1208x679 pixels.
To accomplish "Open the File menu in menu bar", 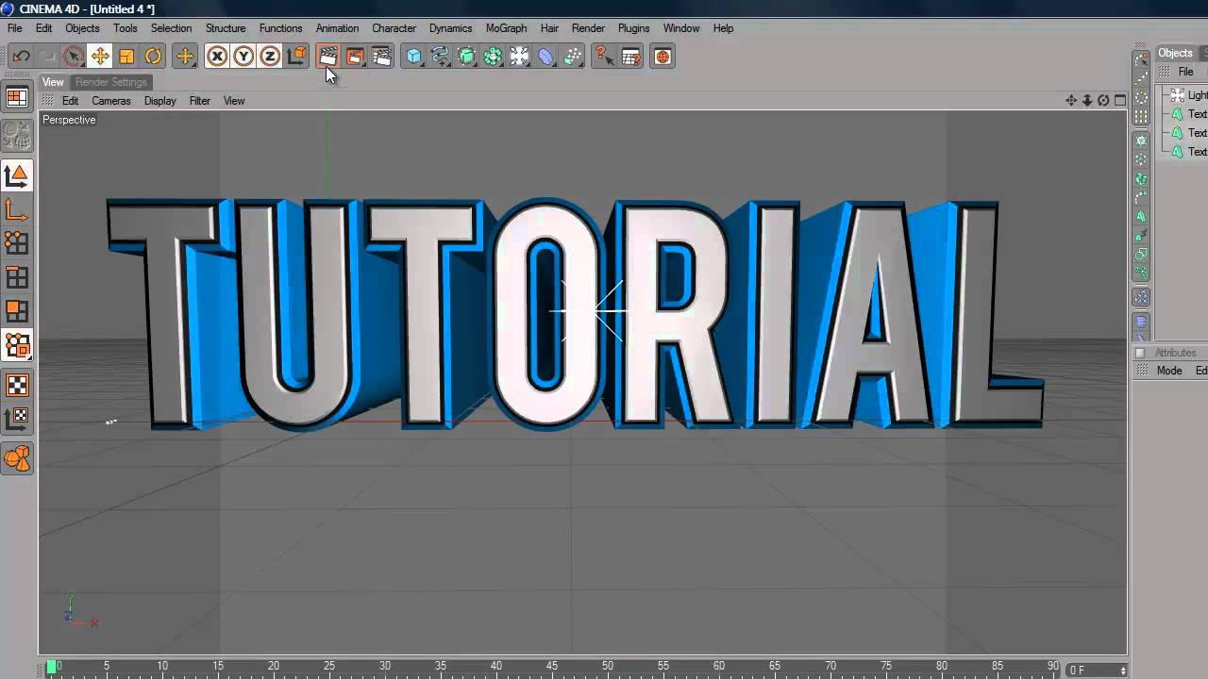I will [15, 28].
